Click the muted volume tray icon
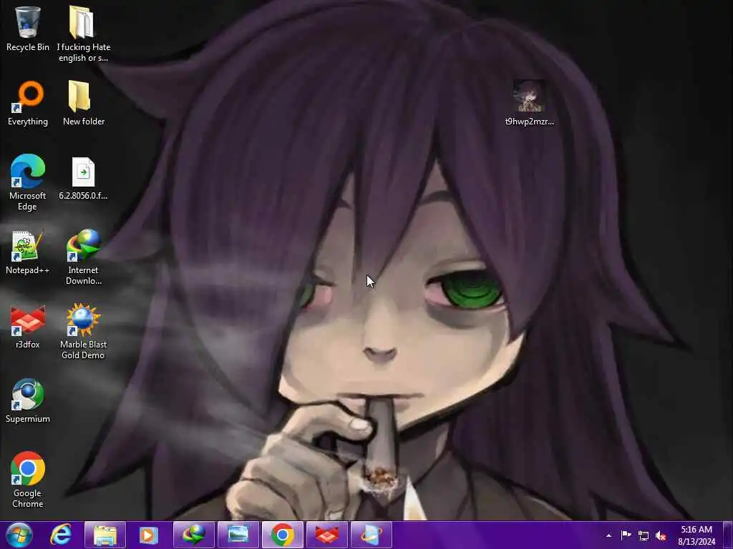 coord(661,536)
